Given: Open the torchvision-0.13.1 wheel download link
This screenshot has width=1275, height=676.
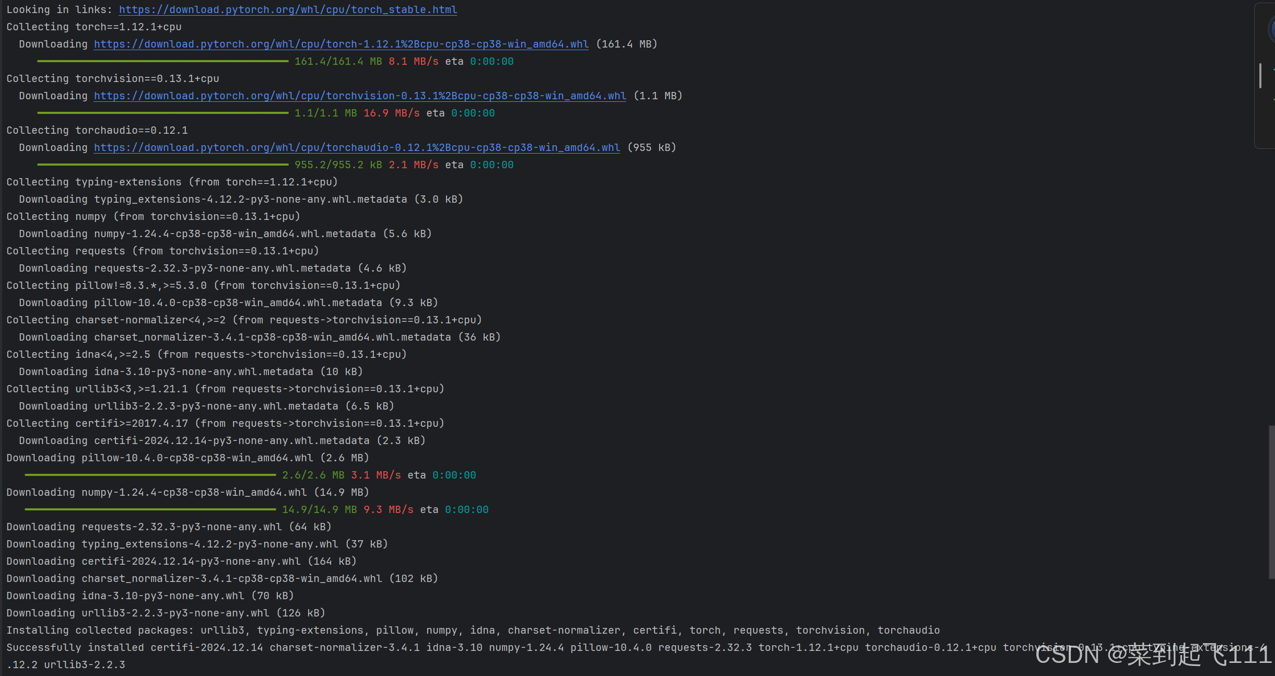Looking at the screenshot, I should click(359, 96).
